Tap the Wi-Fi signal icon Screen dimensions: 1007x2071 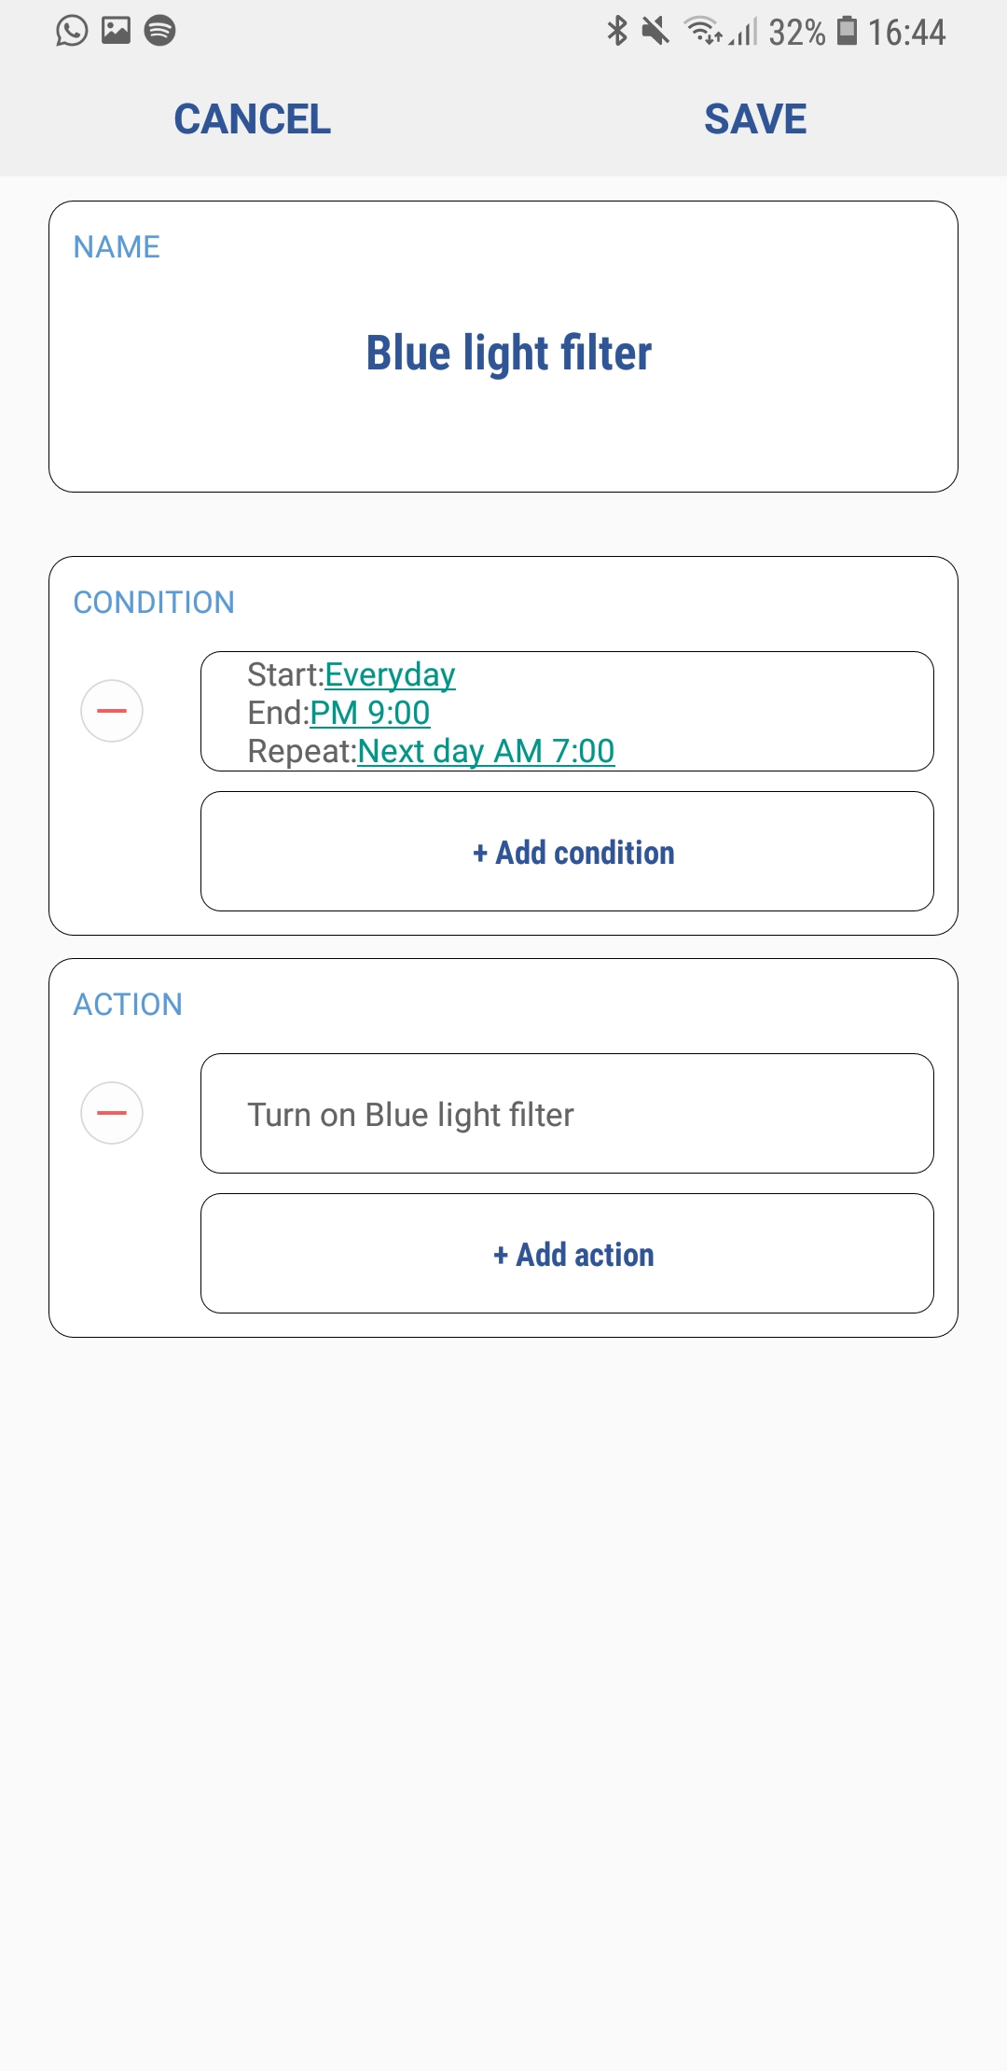[x=701, y=31]
